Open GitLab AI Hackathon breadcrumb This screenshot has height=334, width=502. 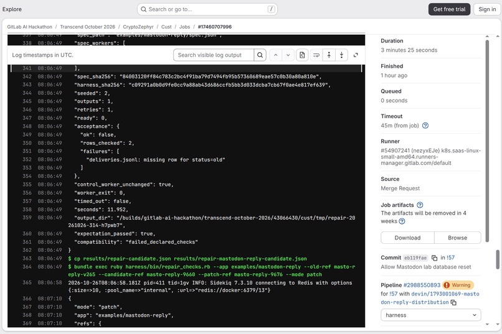point(30,27)
